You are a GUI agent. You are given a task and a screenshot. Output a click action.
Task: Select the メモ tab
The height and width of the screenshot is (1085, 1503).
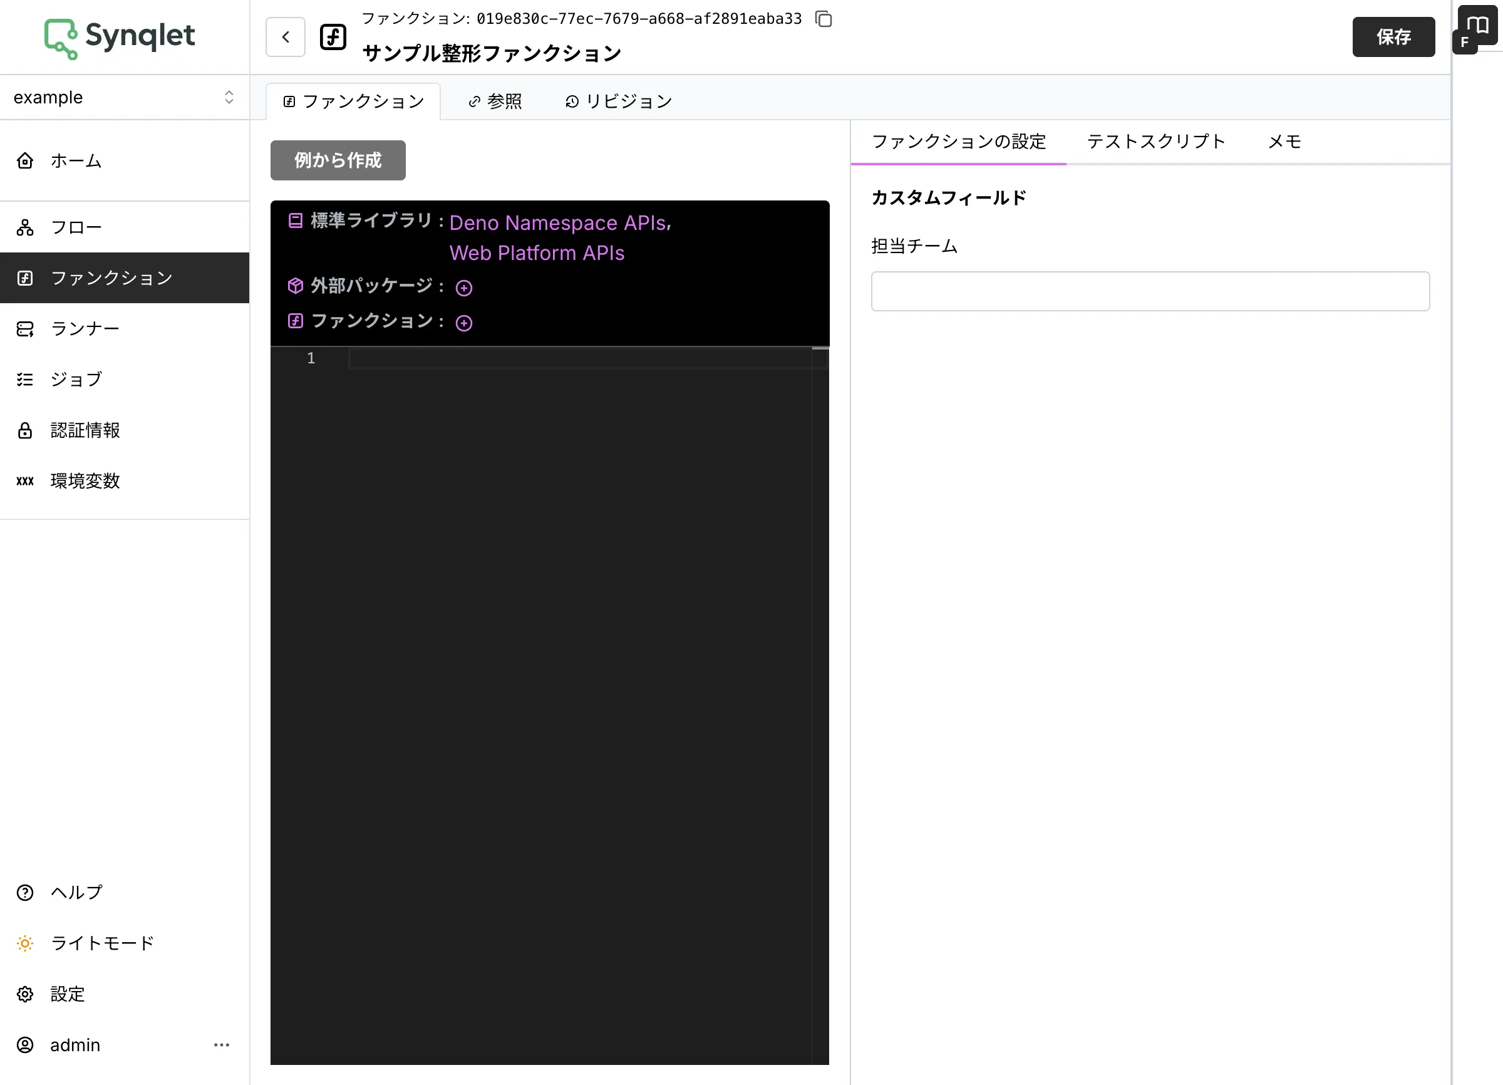1284,142
